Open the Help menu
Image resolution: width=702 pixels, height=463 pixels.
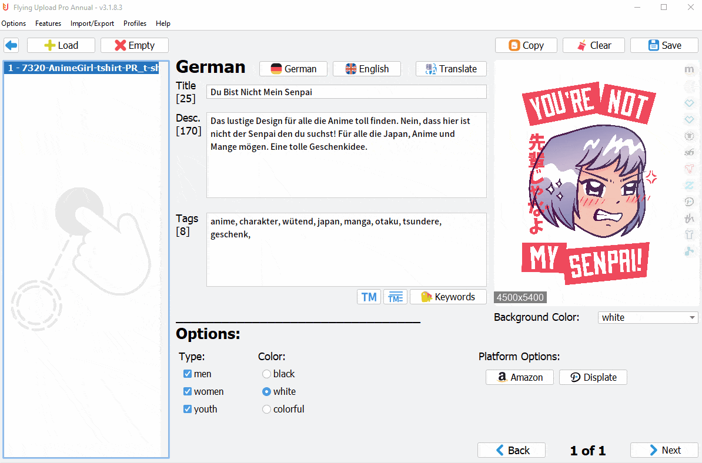point(163,24)
